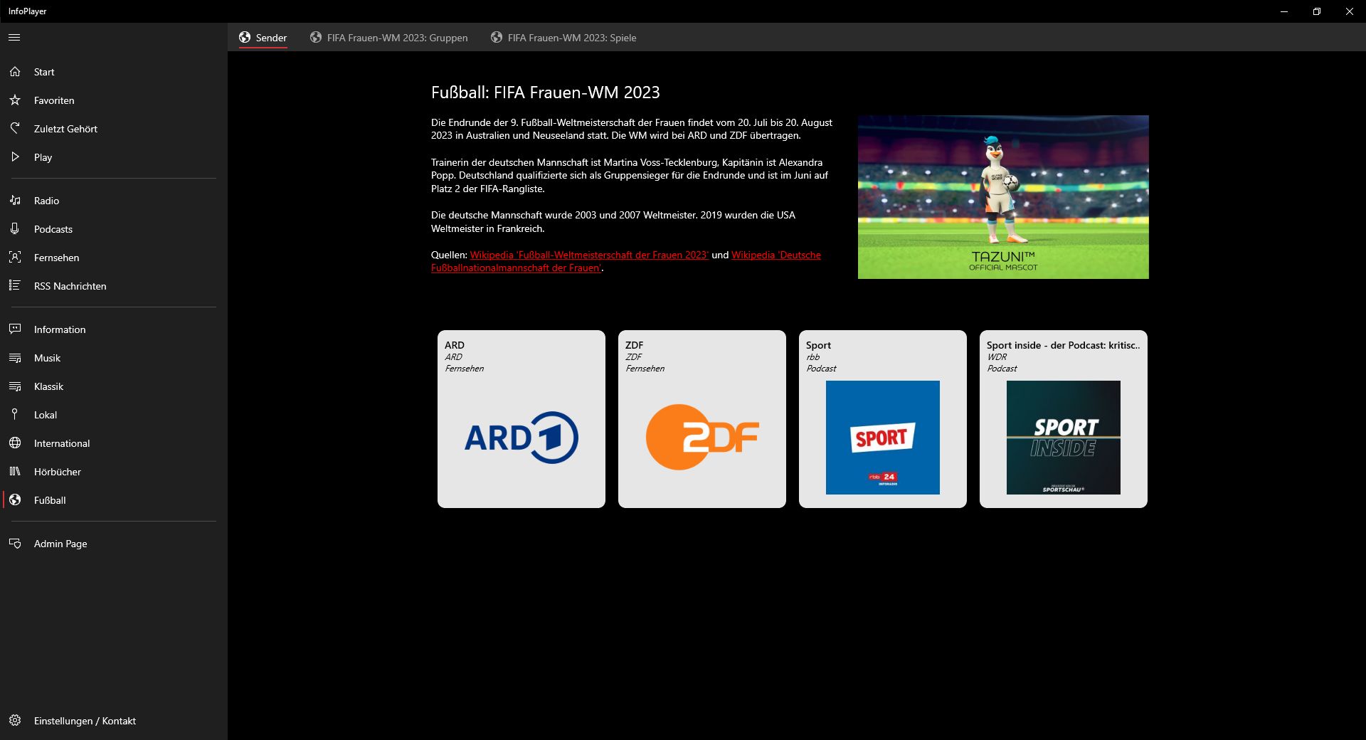This screenshot has height=740, width=1366.
Task: Select the Lokal category label
Action: pyautogui.click(x=46, y=415)
